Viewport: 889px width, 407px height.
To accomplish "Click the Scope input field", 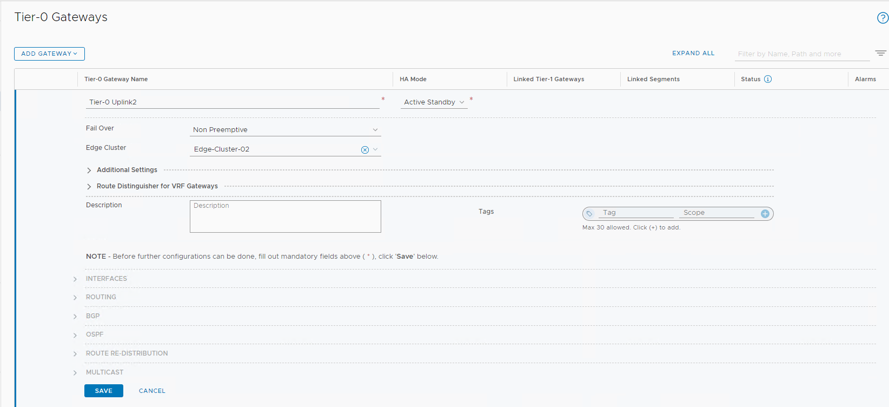I will point(717,213).
